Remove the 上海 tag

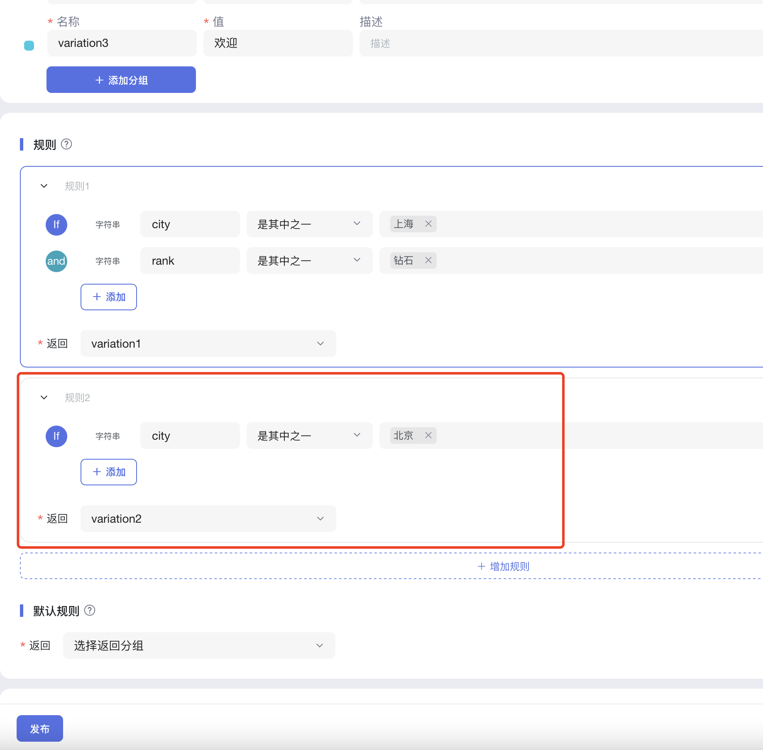[428, 224]
